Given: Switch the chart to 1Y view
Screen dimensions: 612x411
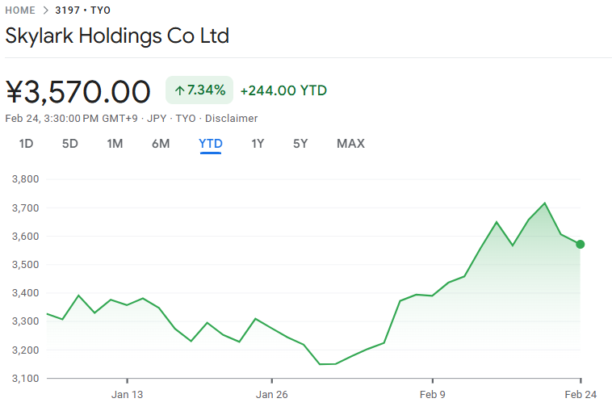Looking at the screenshot, I should point(258,144).
